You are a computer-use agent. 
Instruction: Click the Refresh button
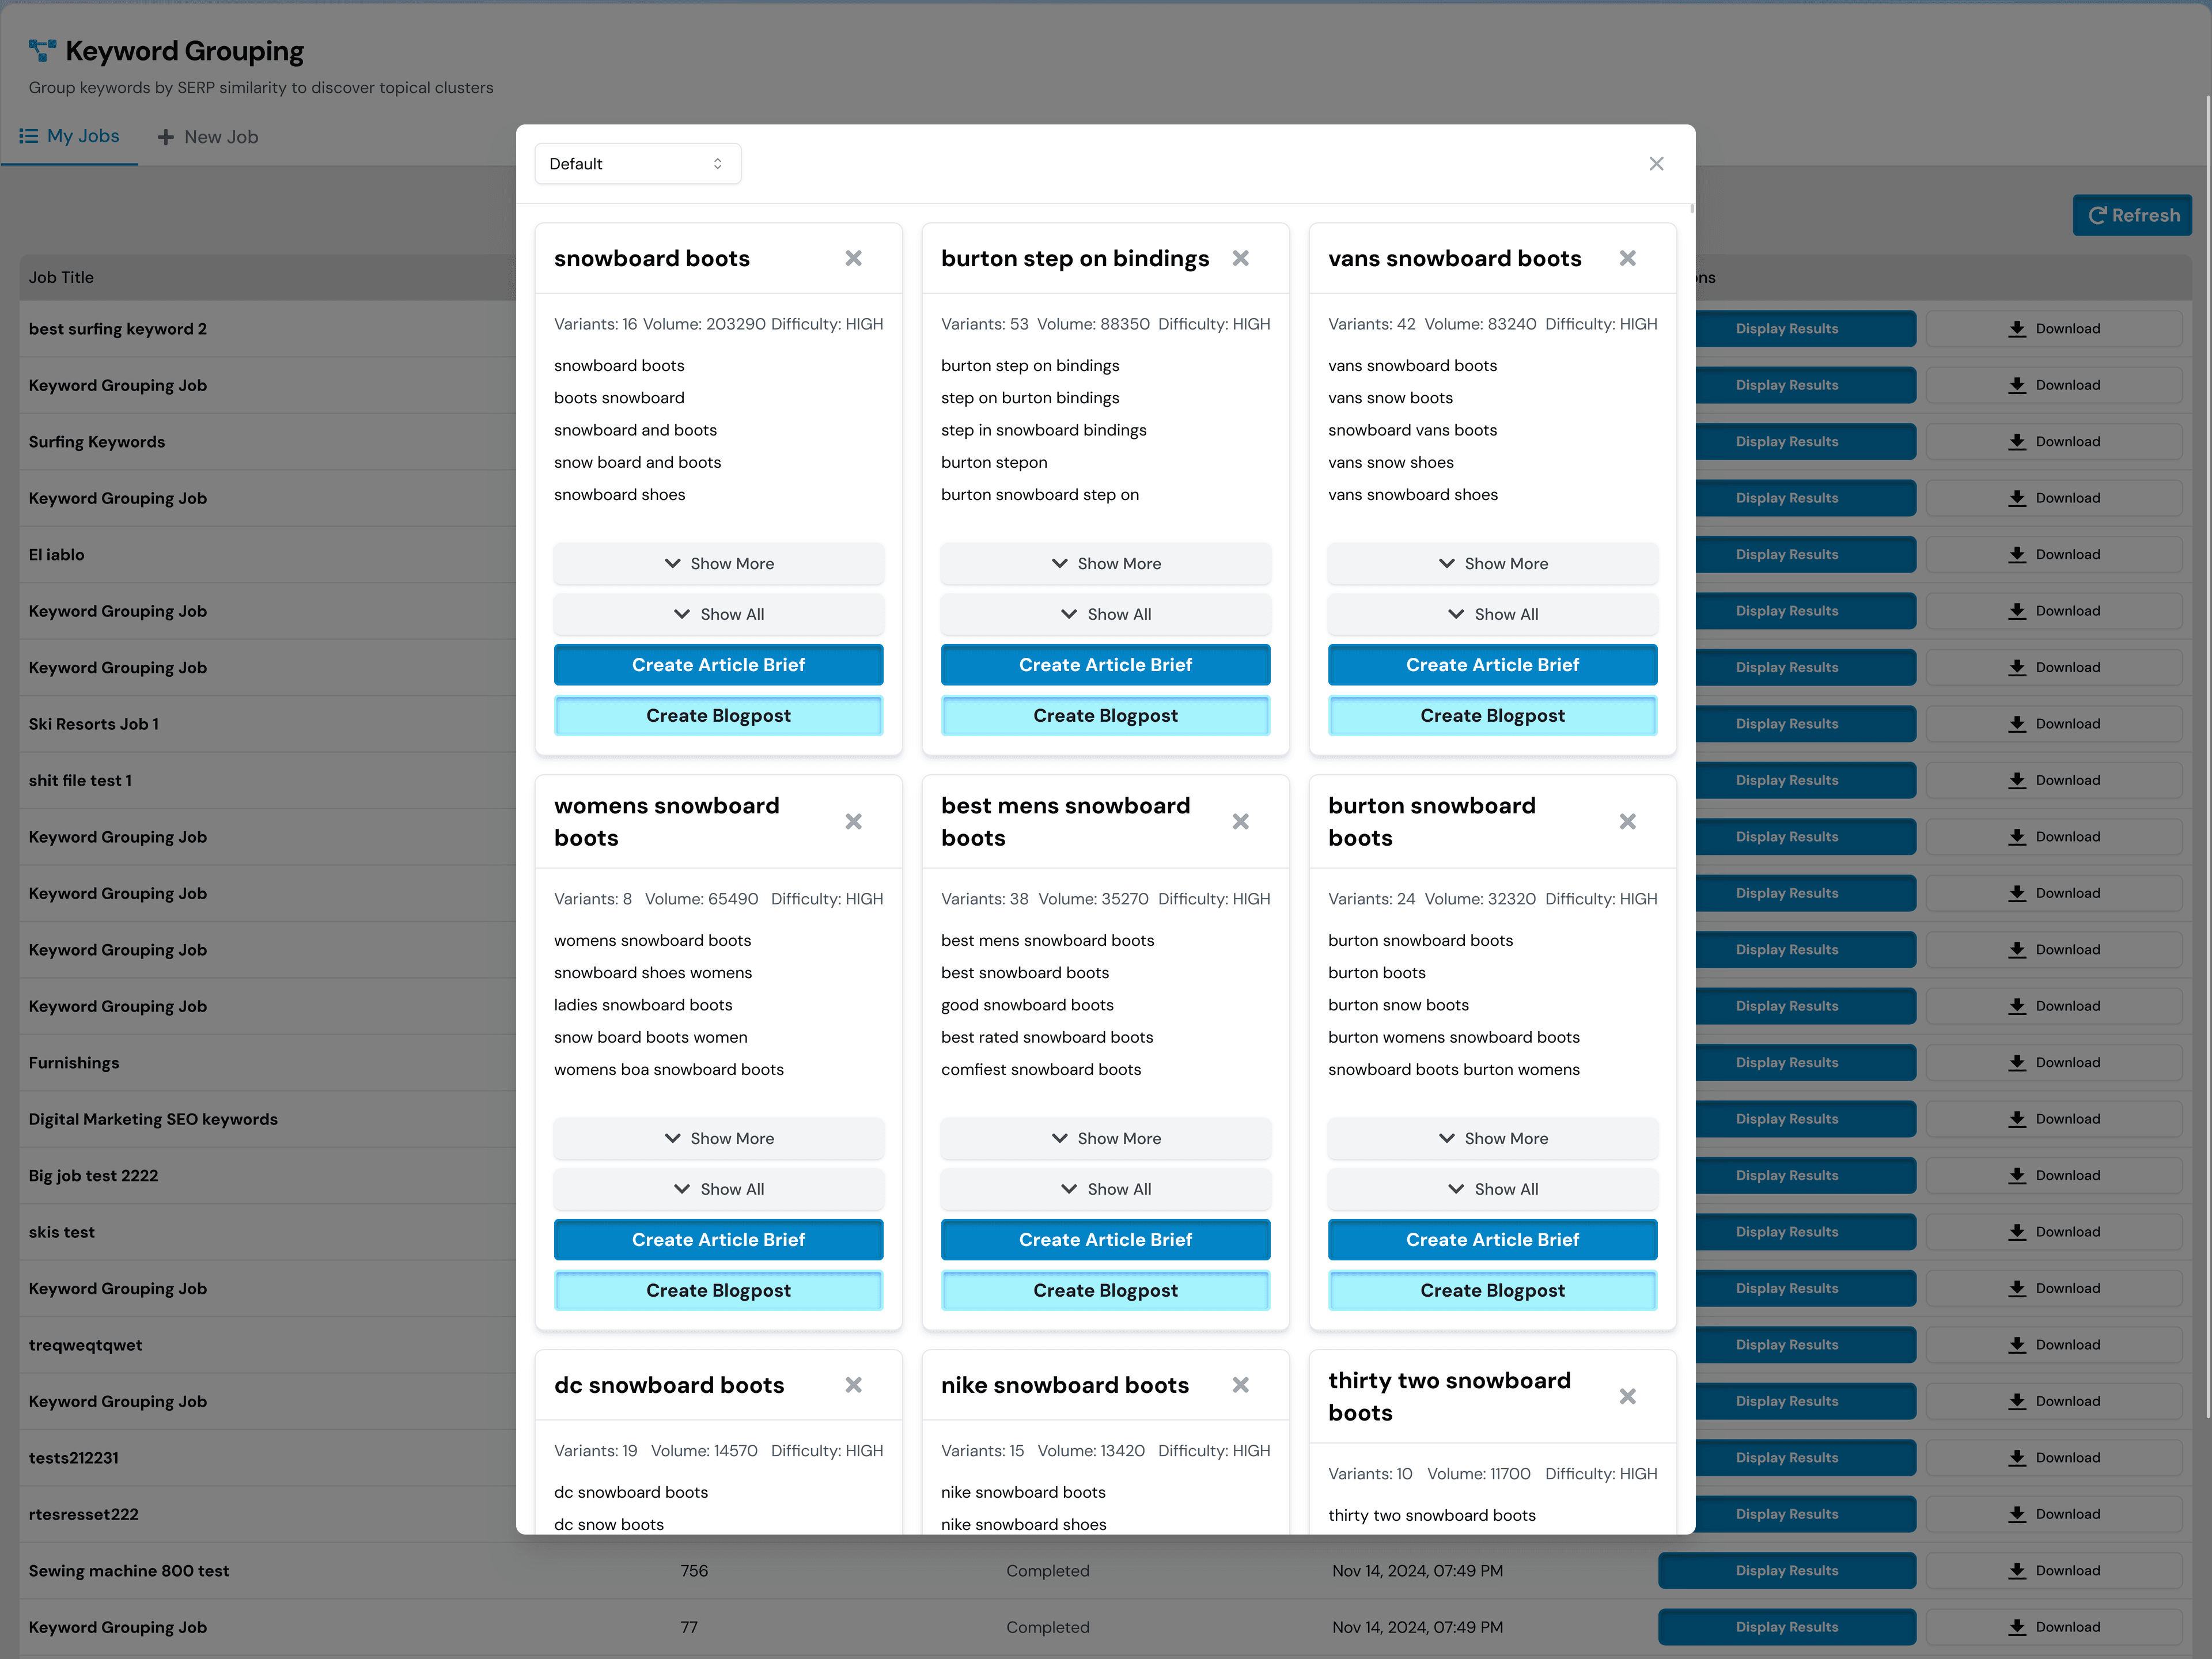(x=2132, y=215)
